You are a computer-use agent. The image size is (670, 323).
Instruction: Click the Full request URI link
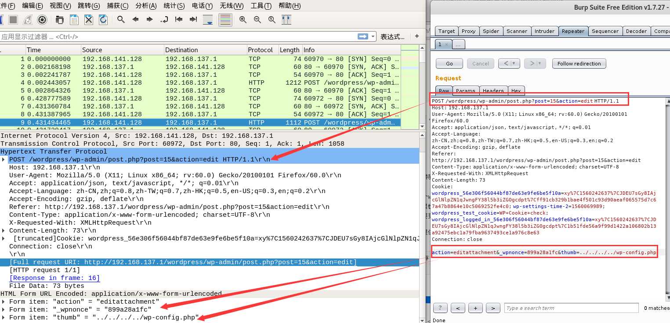click(x=183, y=262)
